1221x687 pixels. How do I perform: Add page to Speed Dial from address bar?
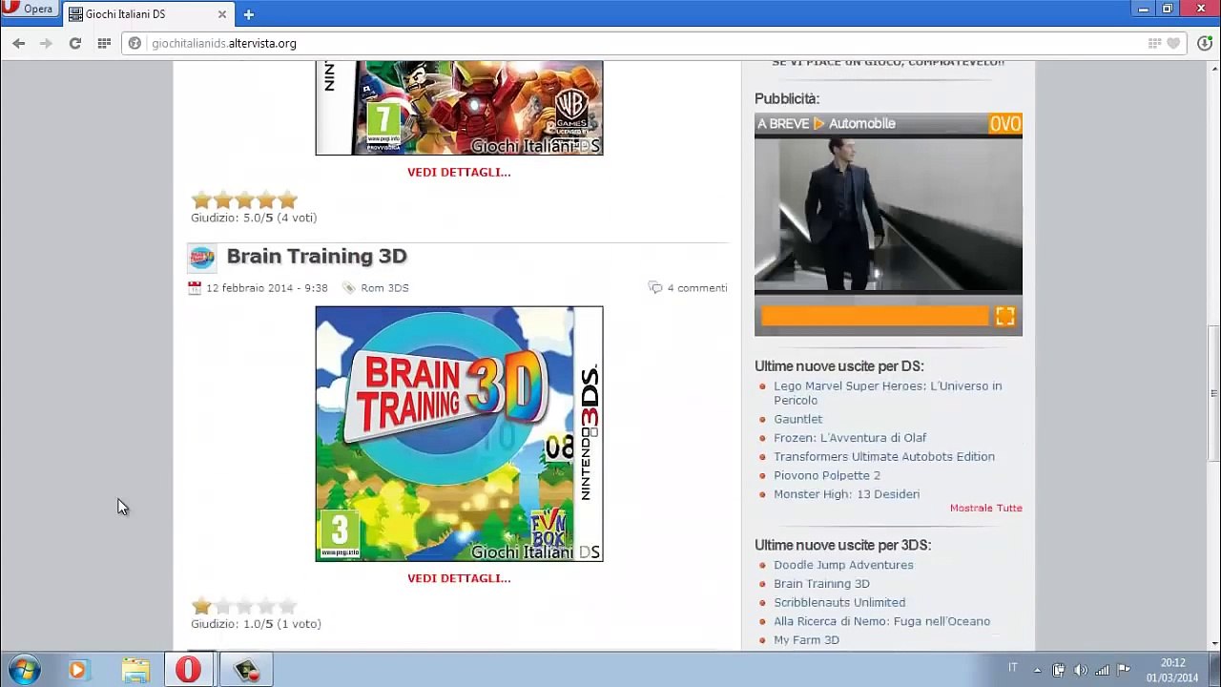(1154, 43)
